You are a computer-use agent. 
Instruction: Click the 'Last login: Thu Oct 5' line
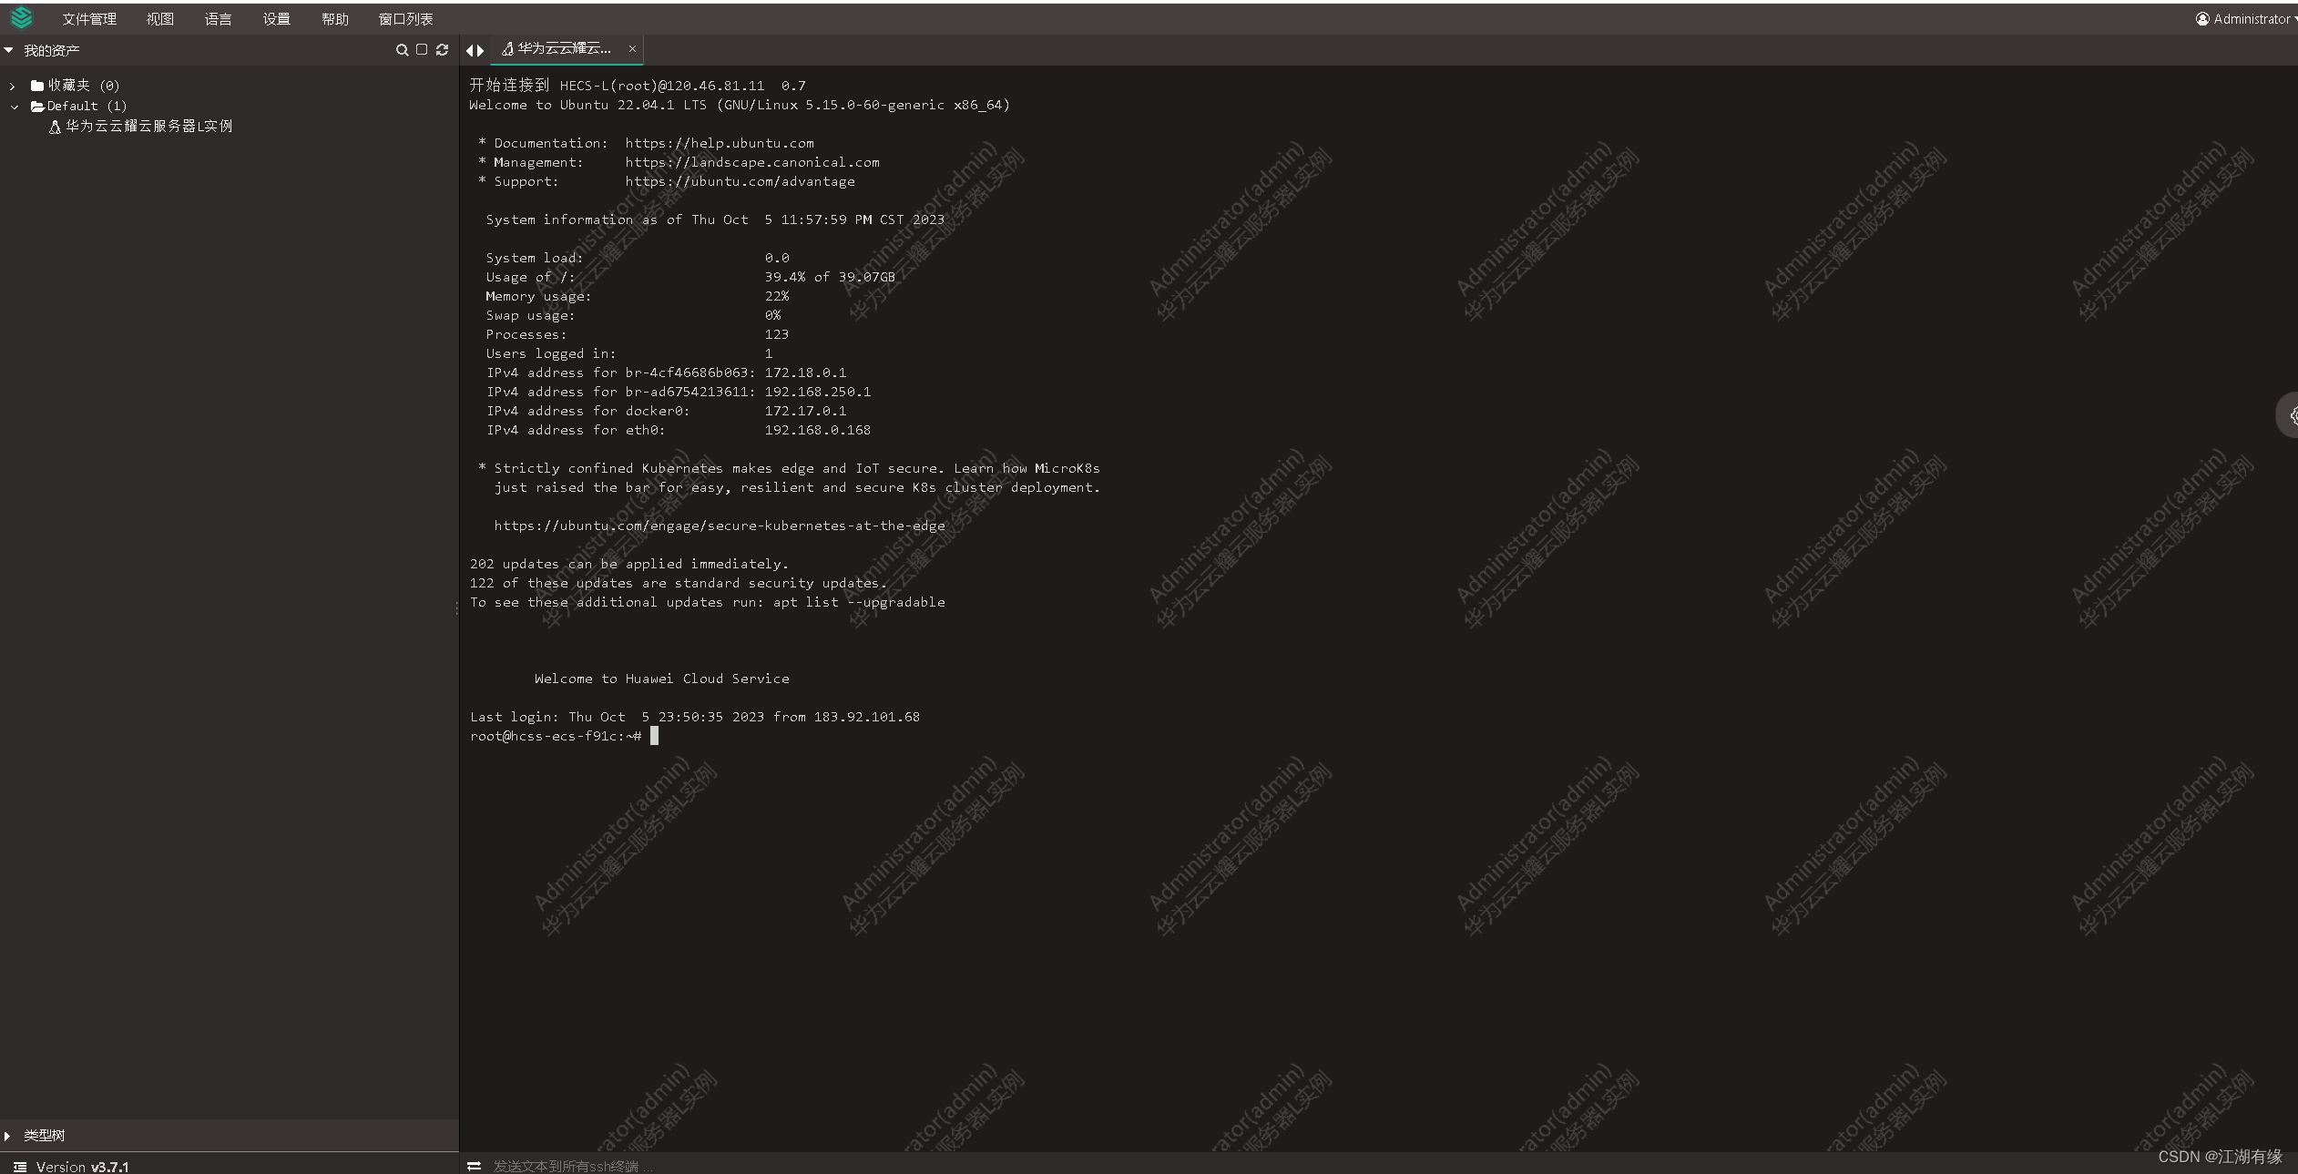point(695,717)
